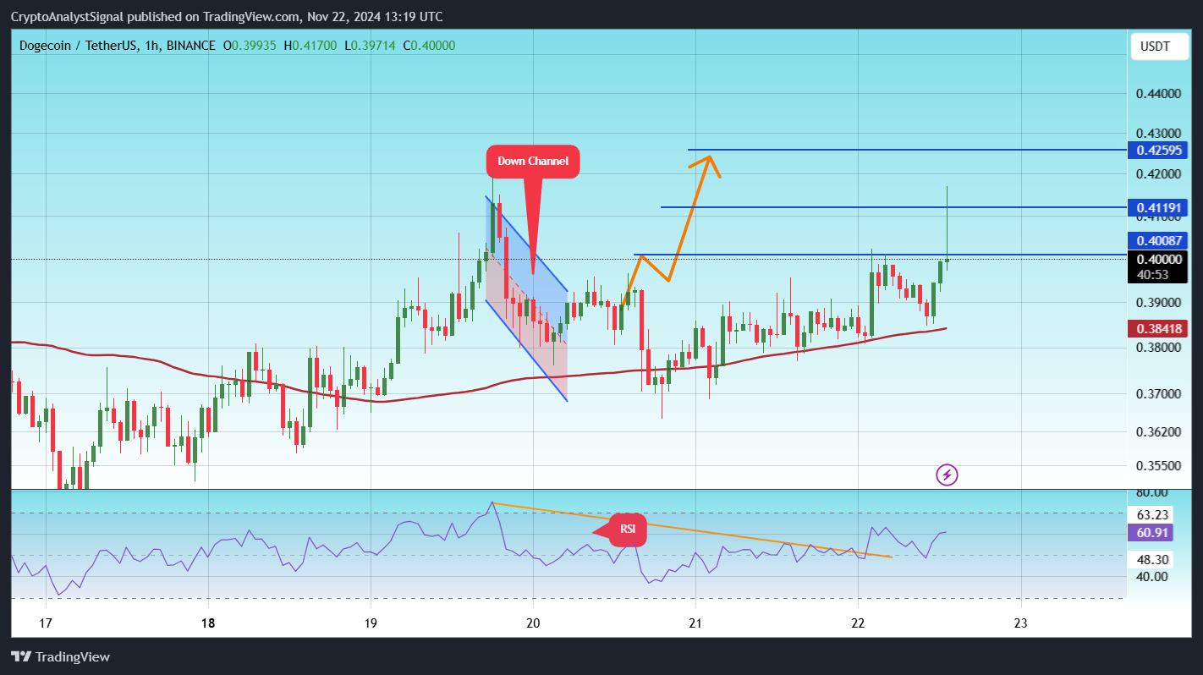The image size is (1203, 675).
Task: Click 0.39000 on the price scale
Action: click(1158, 302)
